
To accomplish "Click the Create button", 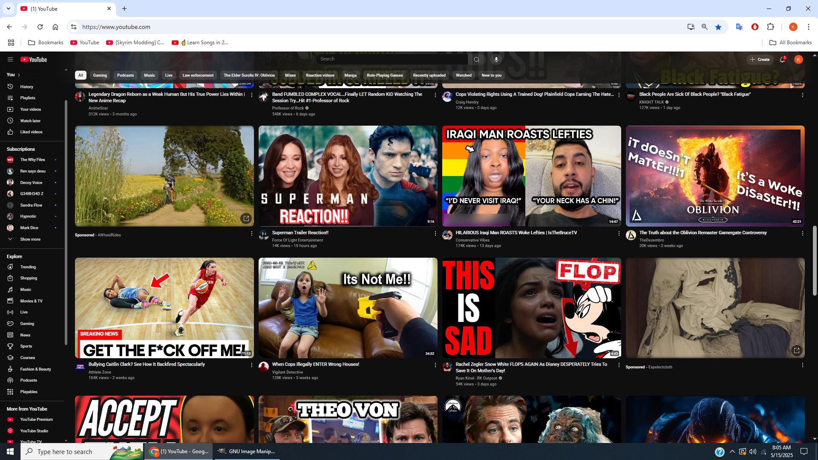I will 760,60.
